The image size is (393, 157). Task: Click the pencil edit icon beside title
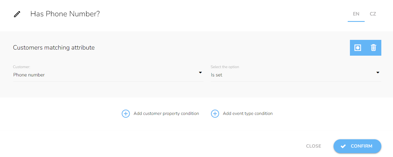click(17, 14)
